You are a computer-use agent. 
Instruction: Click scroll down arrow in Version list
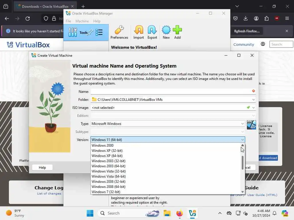[x=243, y=192]
